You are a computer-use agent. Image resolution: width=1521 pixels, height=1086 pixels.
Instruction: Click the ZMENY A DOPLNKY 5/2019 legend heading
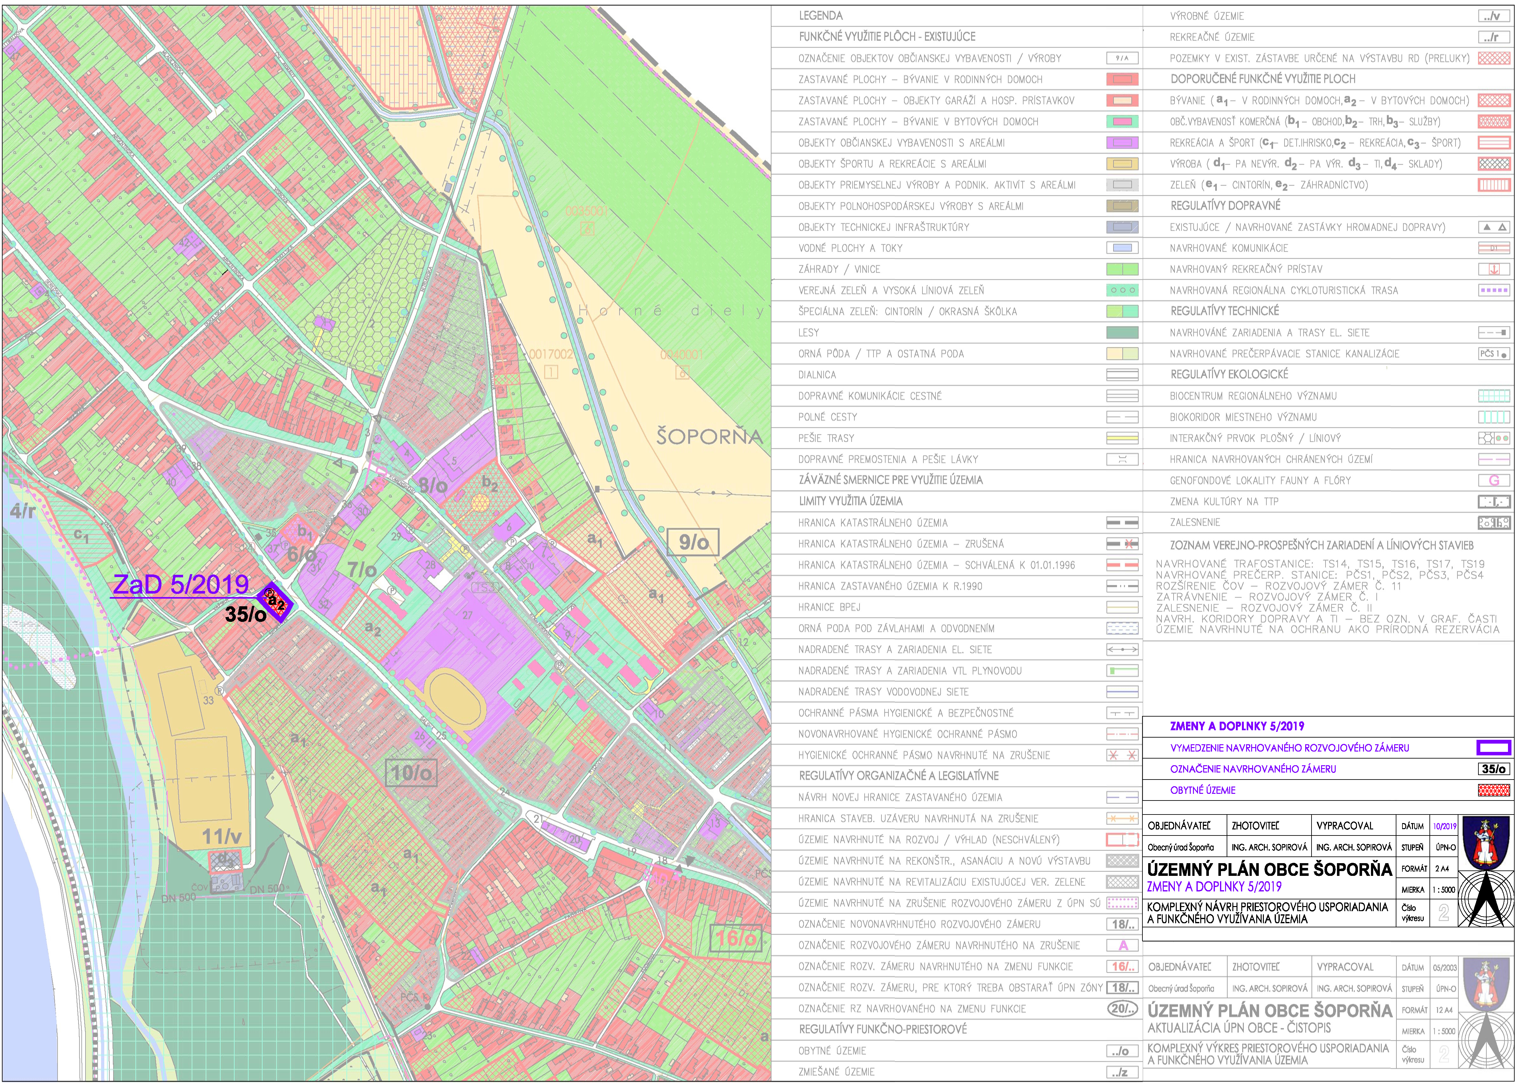pyautogui.click(x=1236, y=726)
